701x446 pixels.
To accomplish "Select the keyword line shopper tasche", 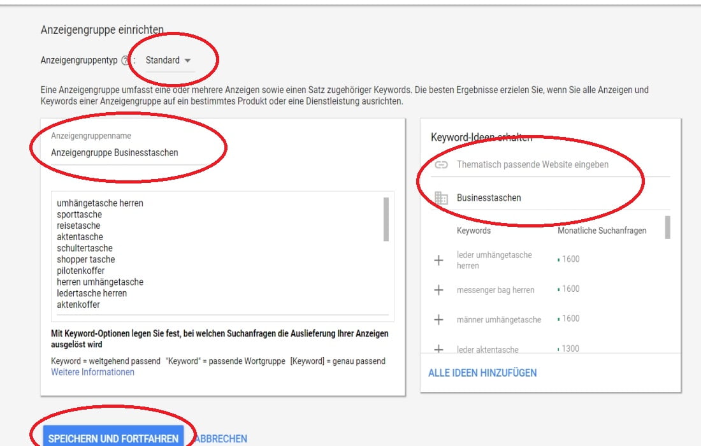I will (x=86, y=260).
